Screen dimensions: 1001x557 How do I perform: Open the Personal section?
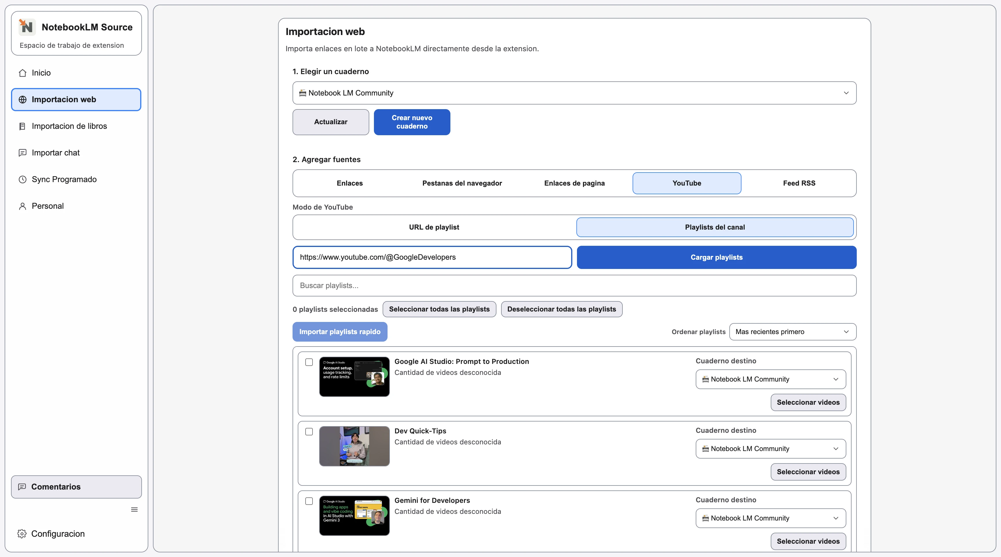(48, 206)
